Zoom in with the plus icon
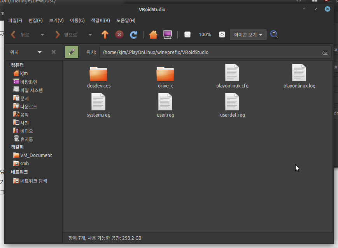Image resolution: width=338 pixels, height=248 pixels. click(222, 35)
